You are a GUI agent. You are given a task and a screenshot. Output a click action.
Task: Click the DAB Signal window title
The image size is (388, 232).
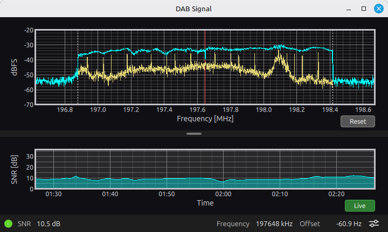[193, 9]
